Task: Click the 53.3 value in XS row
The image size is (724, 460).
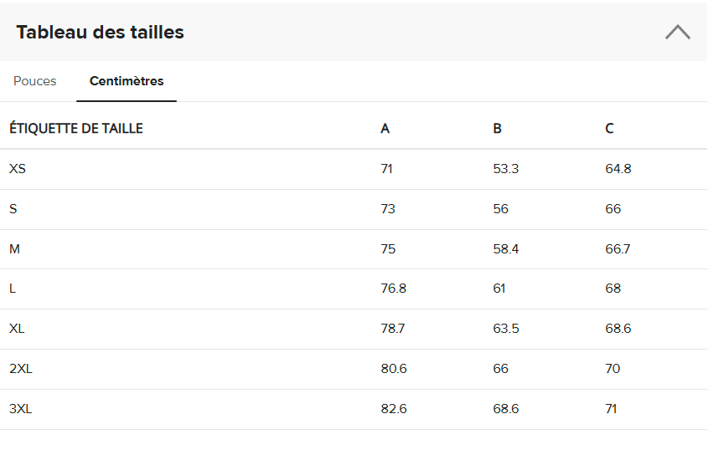Action: pyautogui.click(x=506, y=169)
